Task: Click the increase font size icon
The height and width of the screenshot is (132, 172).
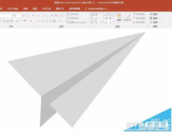Action: pyautogui.click(x=24, y=15)
